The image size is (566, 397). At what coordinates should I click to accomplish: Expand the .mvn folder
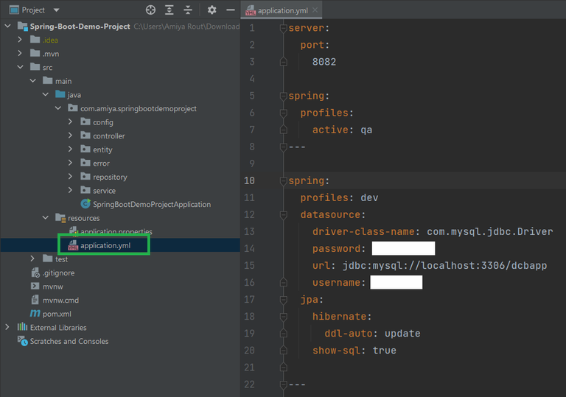pyautogui.click(x=21, y=54)
